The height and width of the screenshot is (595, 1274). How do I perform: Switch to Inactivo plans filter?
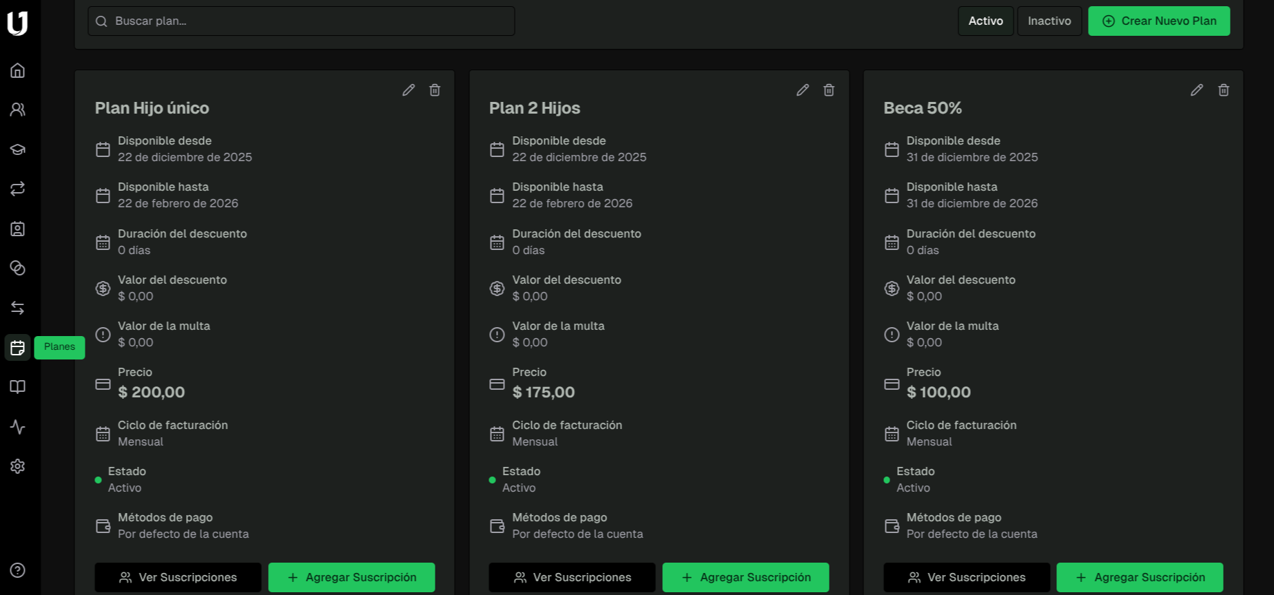pos(1049,21)
